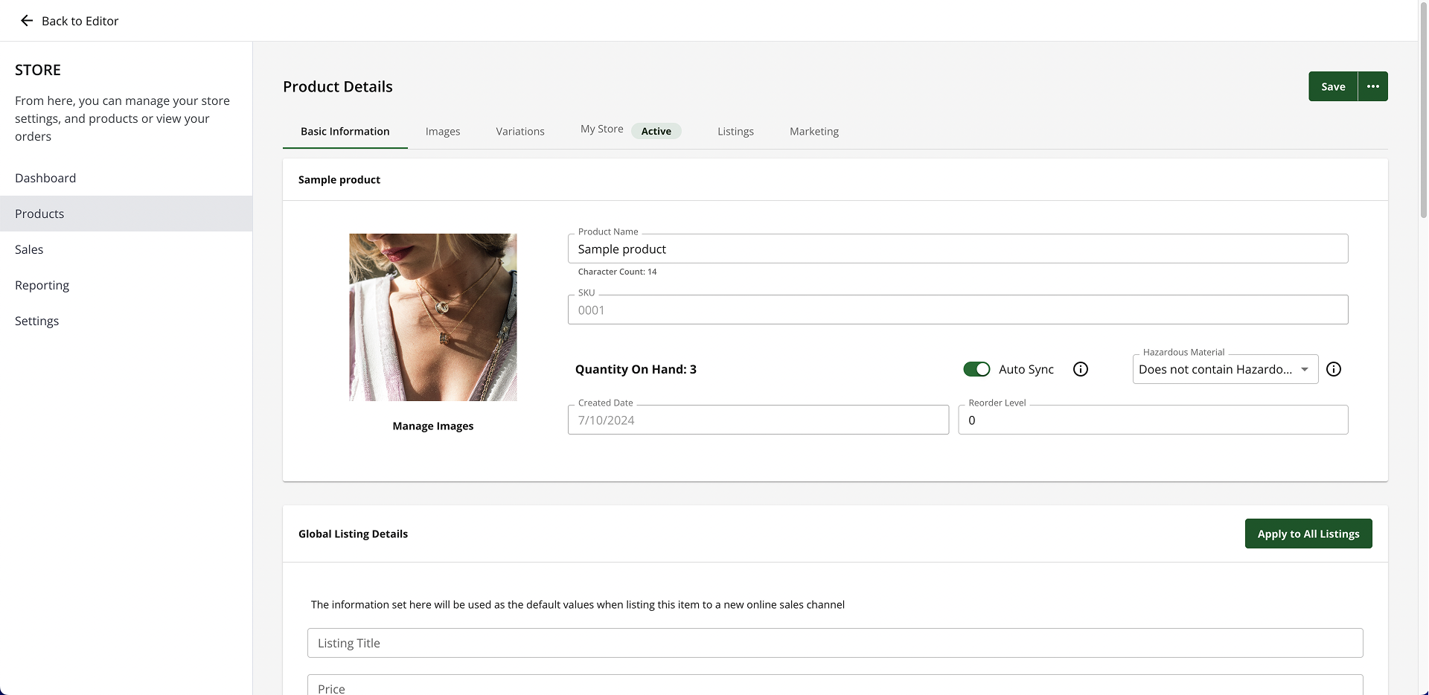Viewport: 1429px width, 695px height.
Task: Switch to the Images tab
Action: tap(443, 131)
